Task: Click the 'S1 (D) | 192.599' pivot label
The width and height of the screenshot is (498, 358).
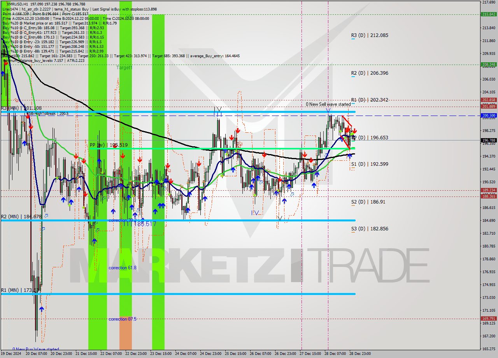Action: coord(370,164)
